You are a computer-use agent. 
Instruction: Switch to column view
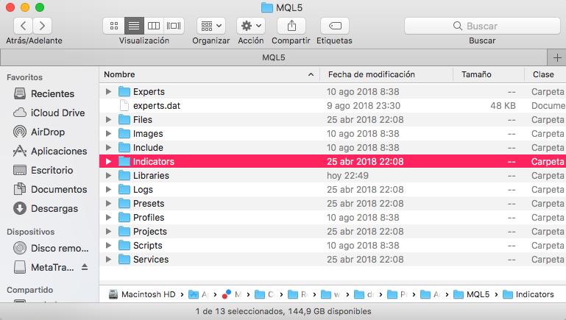(x=154, y=26)
